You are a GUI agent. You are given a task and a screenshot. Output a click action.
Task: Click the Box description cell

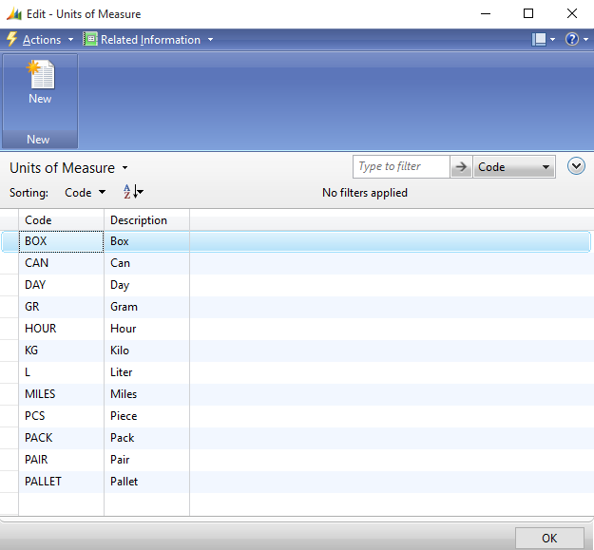tap(147, 241)
